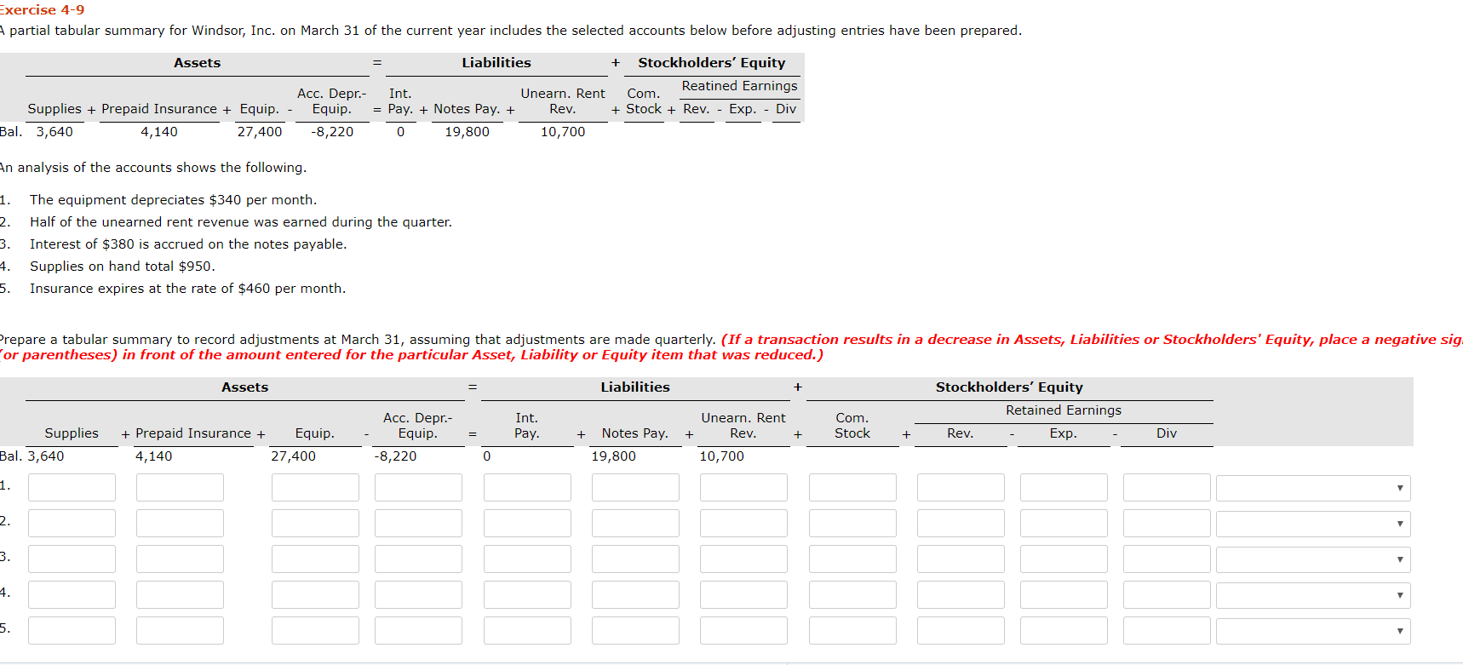Screen dimensions: 1463x665
Task: Click the 27,400 Equip. balance in lower table
Action: coord(293,456)
